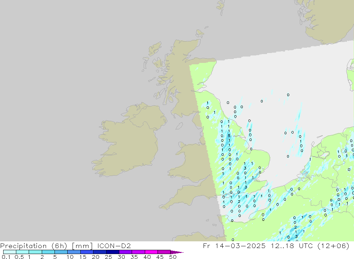Click the '25' legend scale label
This screenshot has height=259, width=354.
[108, 257]
